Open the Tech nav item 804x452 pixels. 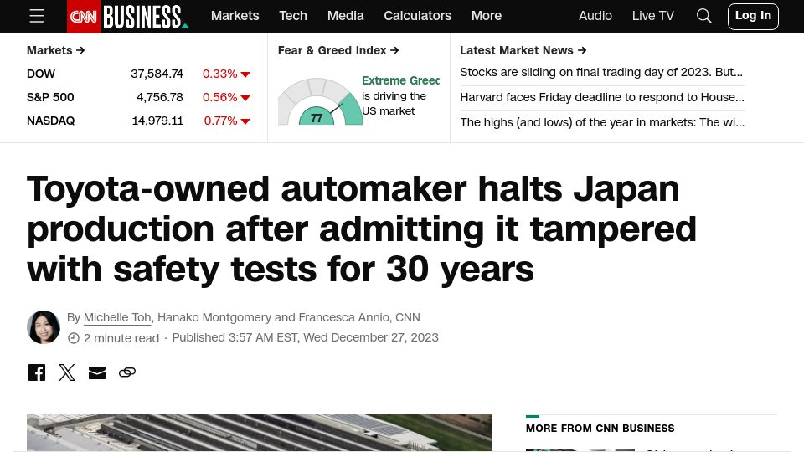293,16
